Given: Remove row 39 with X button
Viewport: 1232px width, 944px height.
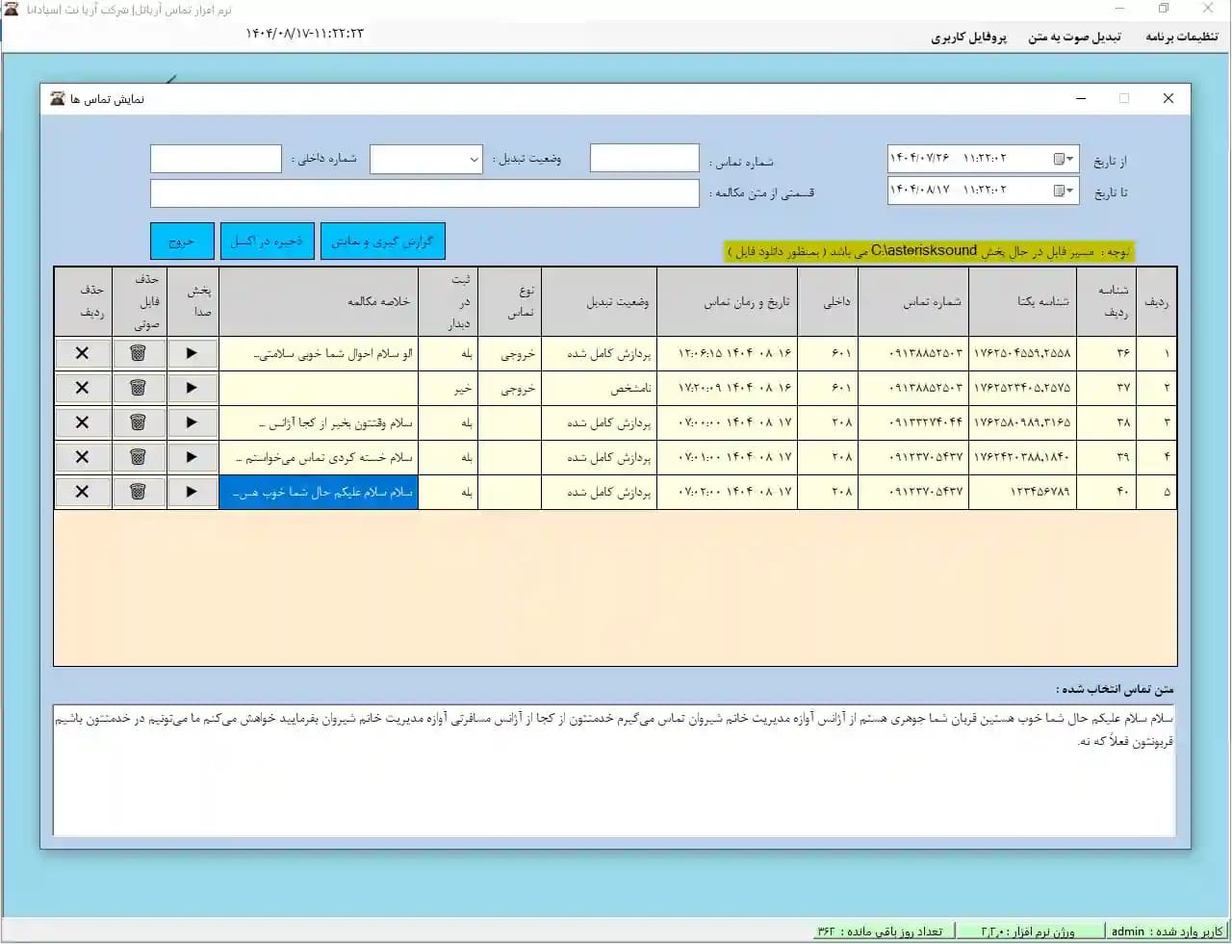Looking at the screenshot, I should 83,457.
